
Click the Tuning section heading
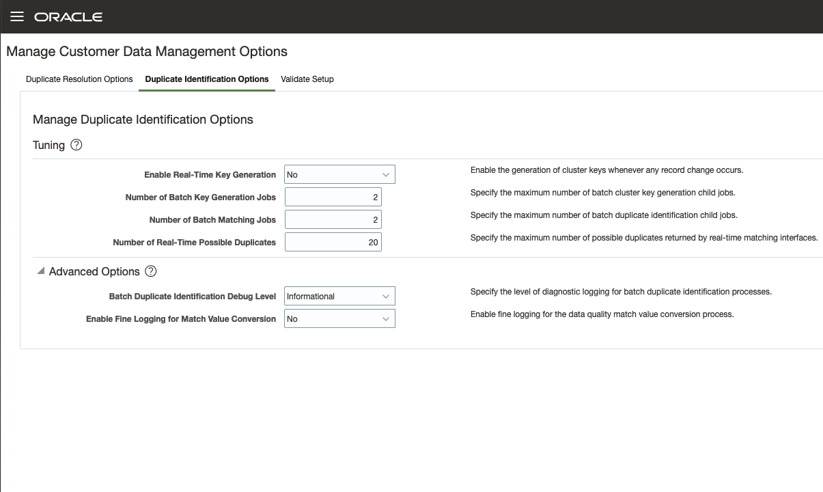[x=48, y=145]
